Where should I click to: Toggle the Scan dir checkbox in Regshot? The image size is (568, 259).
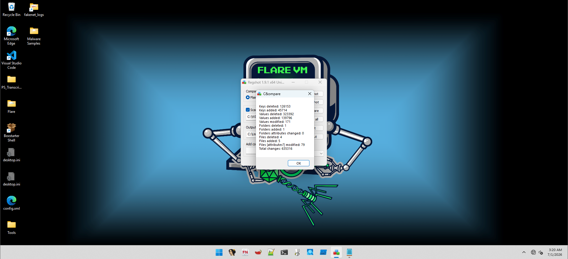coord(248,110)
